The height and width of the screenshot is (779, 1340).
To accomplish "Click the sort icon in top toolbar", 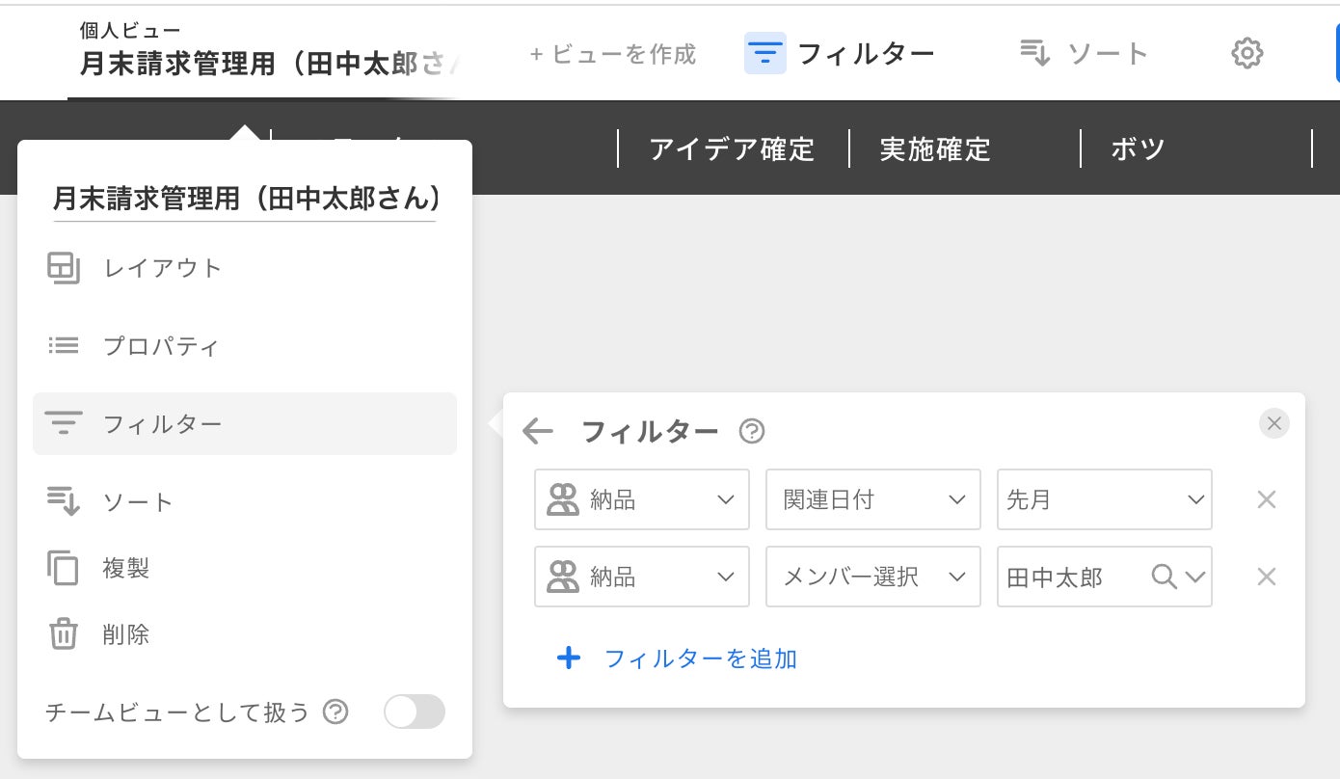I will (x=1034, y=53).
